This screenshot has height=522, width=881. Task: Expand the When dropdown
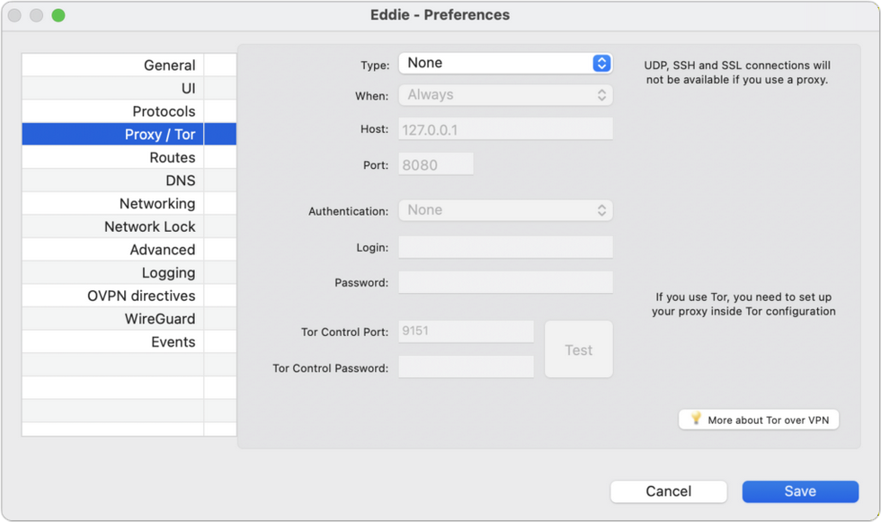click(x=505, y=95)
